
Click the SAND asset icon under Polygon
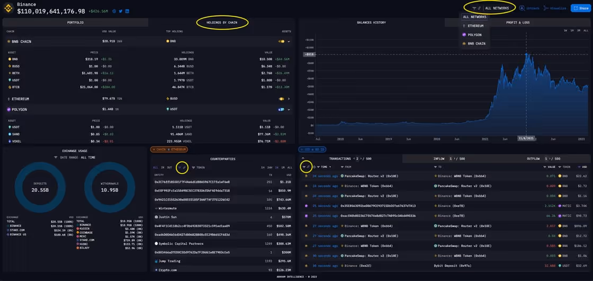[10, 134]
